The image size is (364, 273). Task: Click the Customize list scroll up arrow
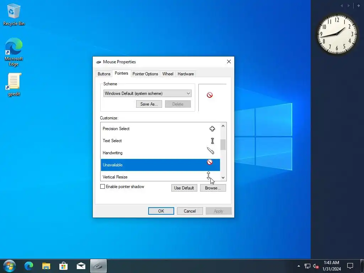click(x=223, y=126)
